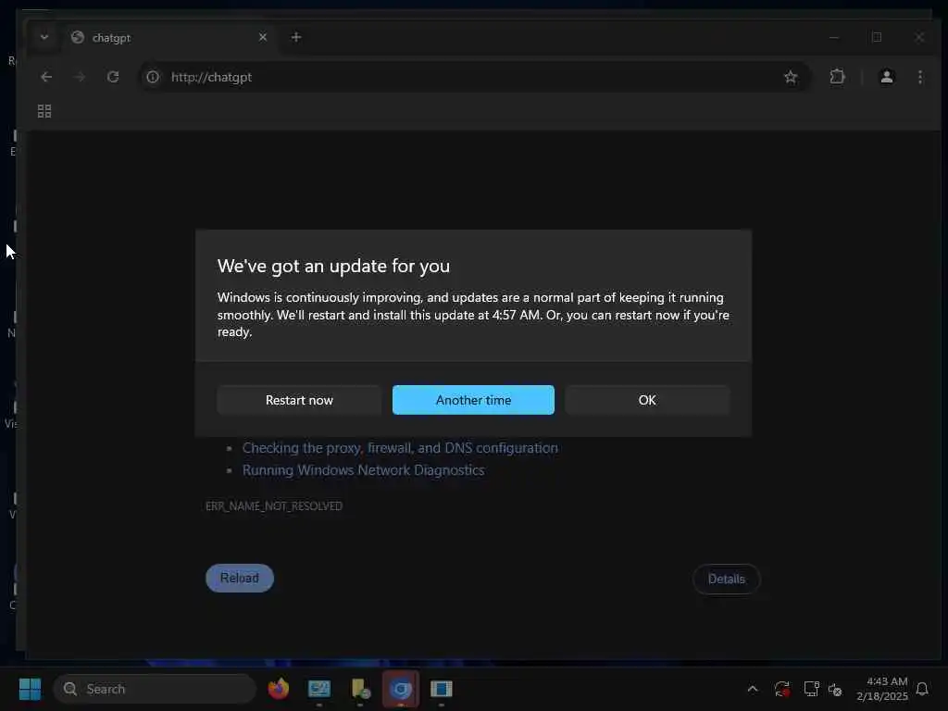Expand the tab search dropdown
This screenshot has height=711, width=948.
pos(44,37)
